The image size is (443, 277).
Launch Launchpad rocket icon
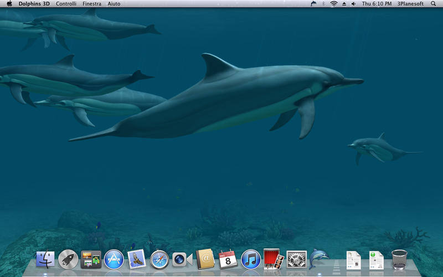pos(68,259)
